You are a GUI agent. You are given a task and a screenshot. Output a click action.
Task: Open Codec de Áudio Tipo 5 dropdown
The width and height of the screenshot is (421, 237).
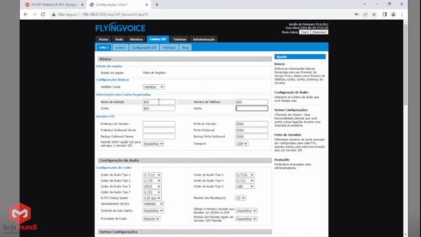(x=152, y=186)
